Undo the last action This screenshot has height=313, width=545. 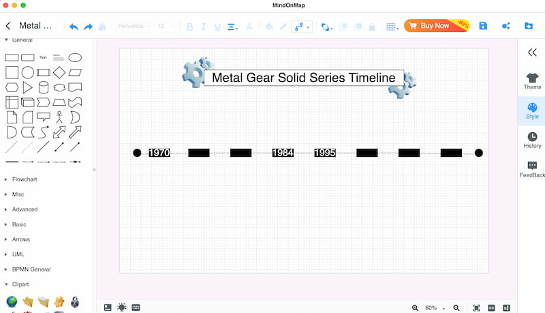coord(74,27)
